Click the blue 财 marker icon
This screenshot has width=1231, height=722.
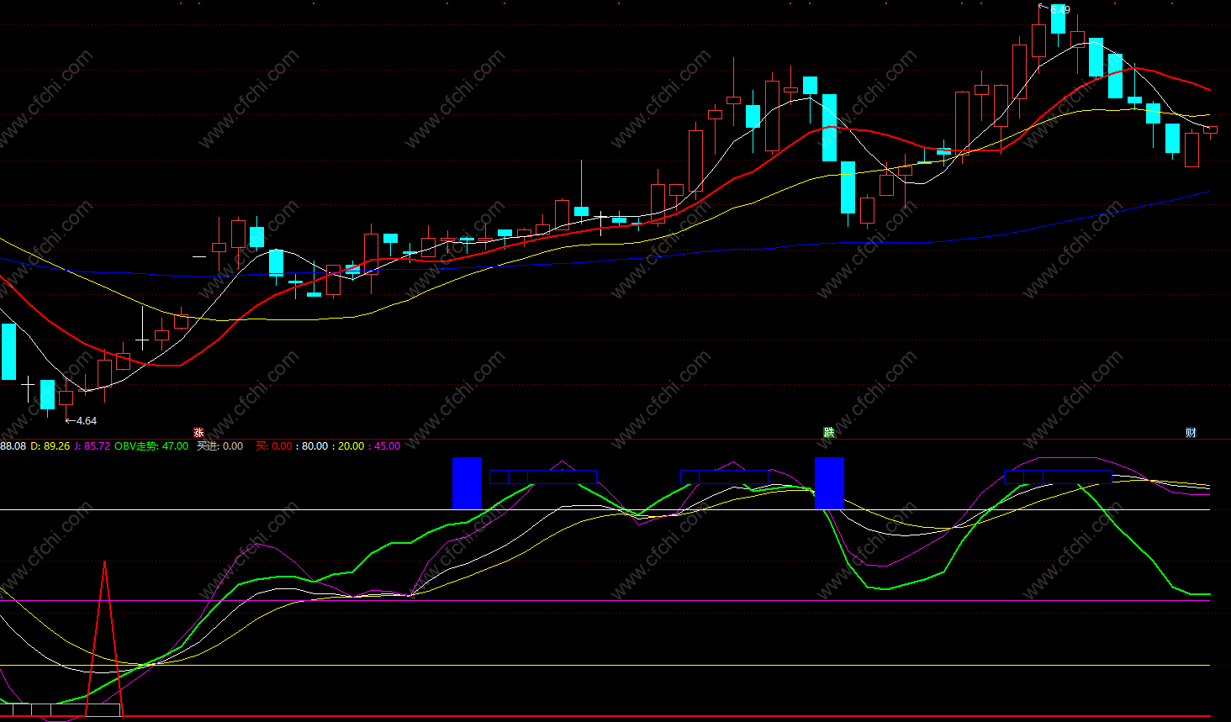tap(1191, 433)
